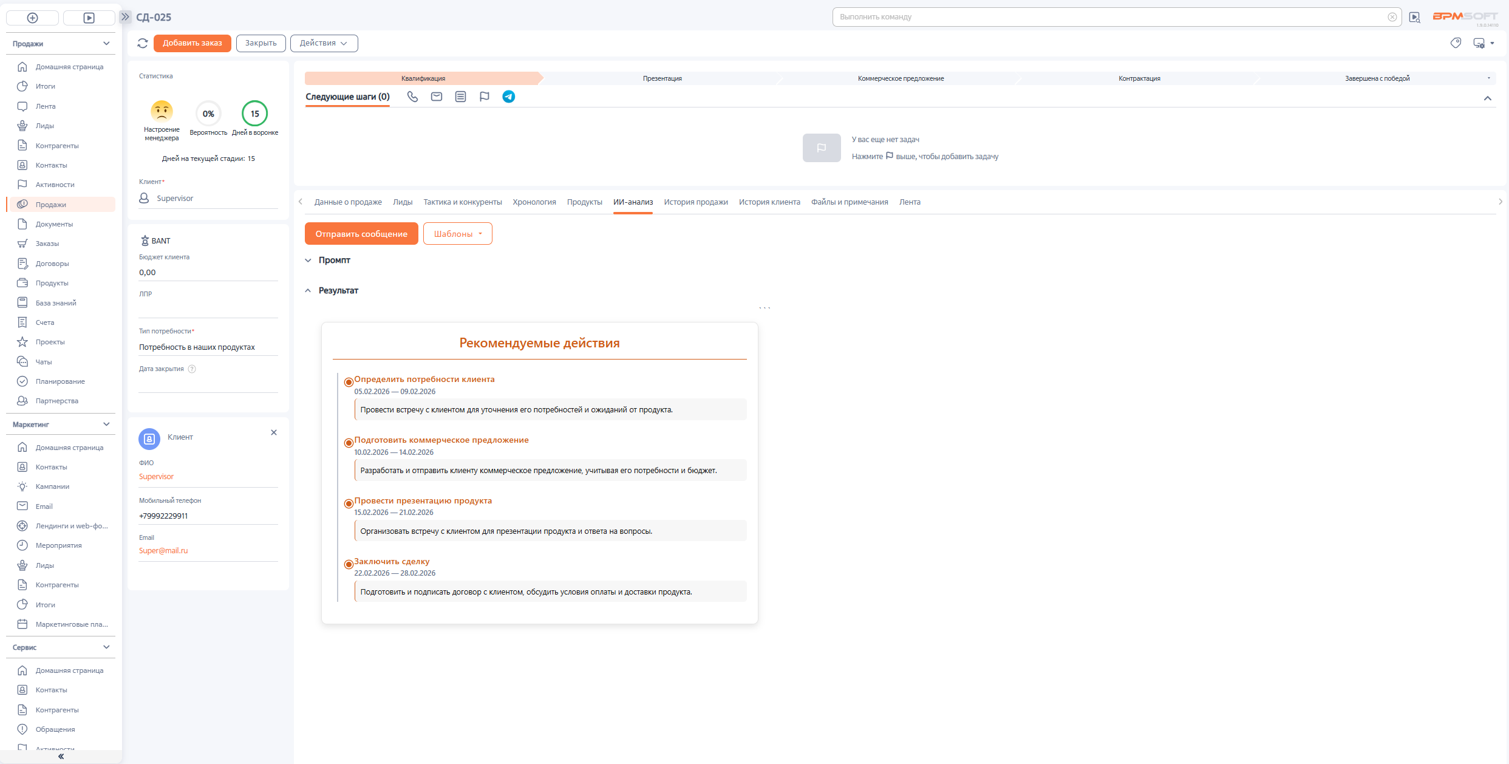1509x764 pixels.
Task: Open the Действия dropdown menu
Action: [324, 43]
